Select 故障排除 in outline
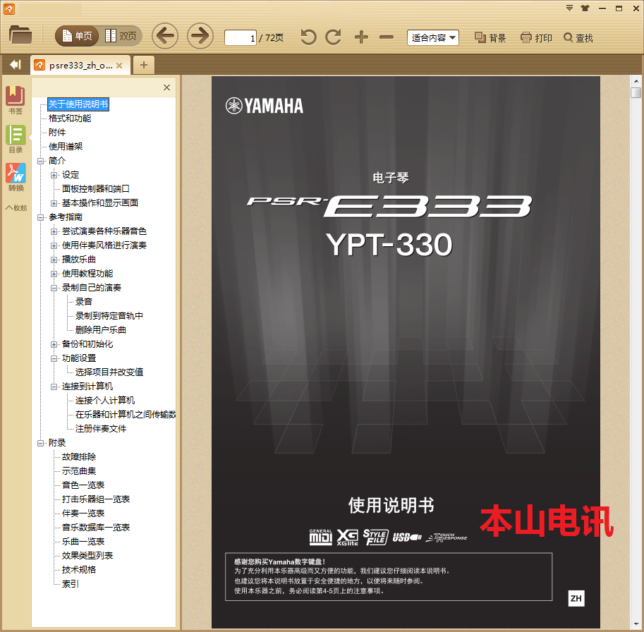 [x=79, y=457]
